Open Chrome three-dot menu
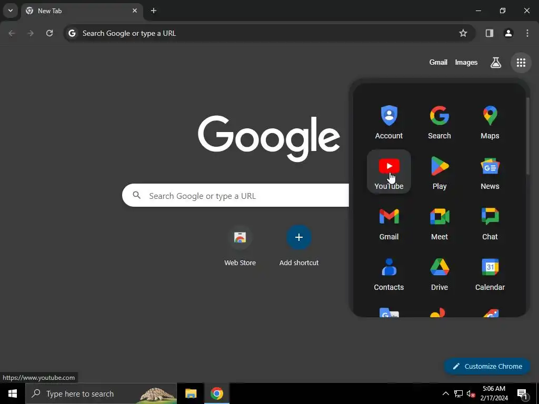Viewport: 539px width, 404px height. point(527,33)
